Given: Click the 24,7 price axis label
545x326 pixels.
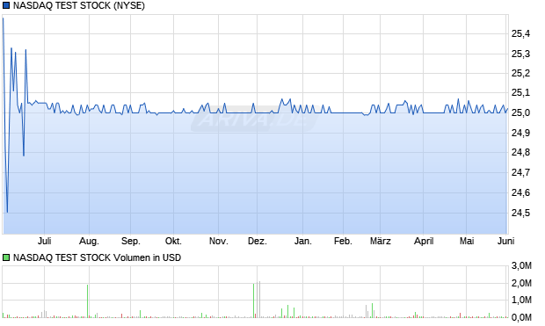Looking at the screenshot, I should click(520, 172).
